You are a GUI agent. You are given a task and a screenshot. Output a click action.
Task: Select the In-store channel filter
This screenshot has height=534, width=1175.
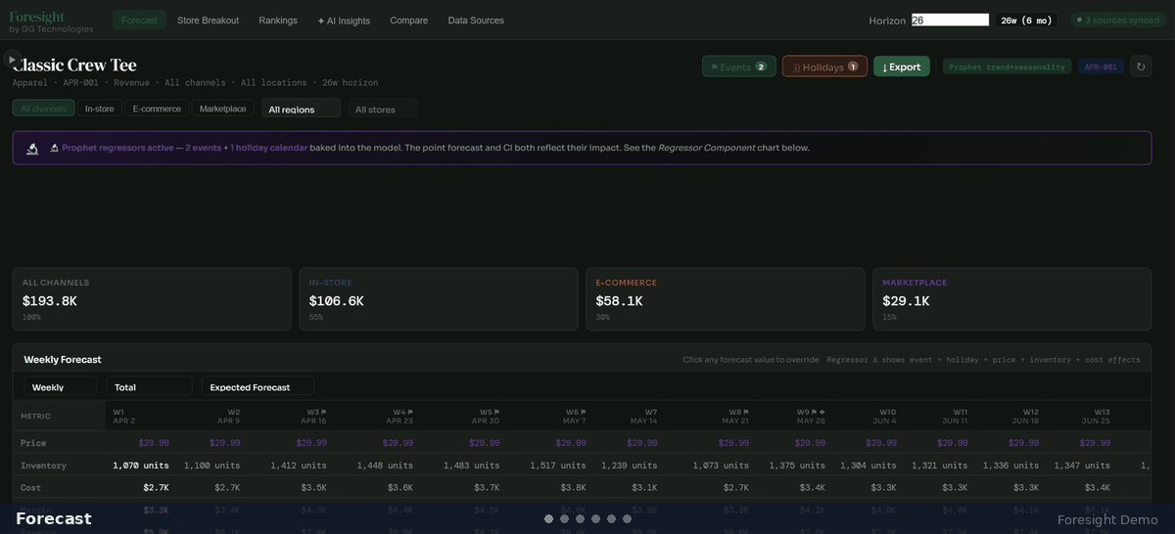click(x=99, y=109)
